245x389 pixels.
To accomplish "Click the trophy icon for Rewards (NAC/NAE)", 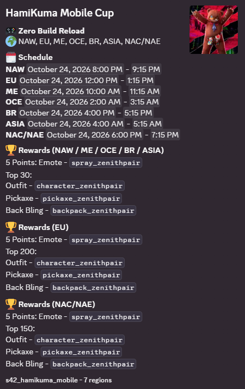I will [11, 304].
